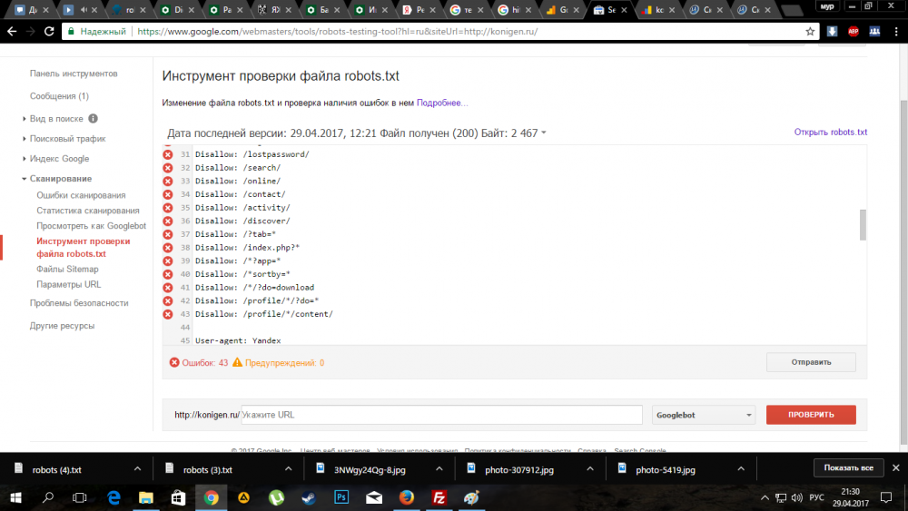Open Файлы Sitemap page

[67, 269]
